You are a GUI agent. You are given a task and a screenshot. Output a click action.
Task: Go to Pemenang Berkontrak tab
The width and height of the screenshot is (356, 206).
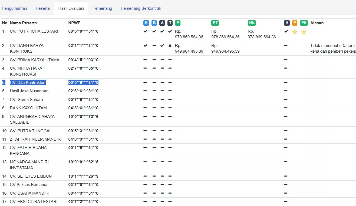coord(141,8)
